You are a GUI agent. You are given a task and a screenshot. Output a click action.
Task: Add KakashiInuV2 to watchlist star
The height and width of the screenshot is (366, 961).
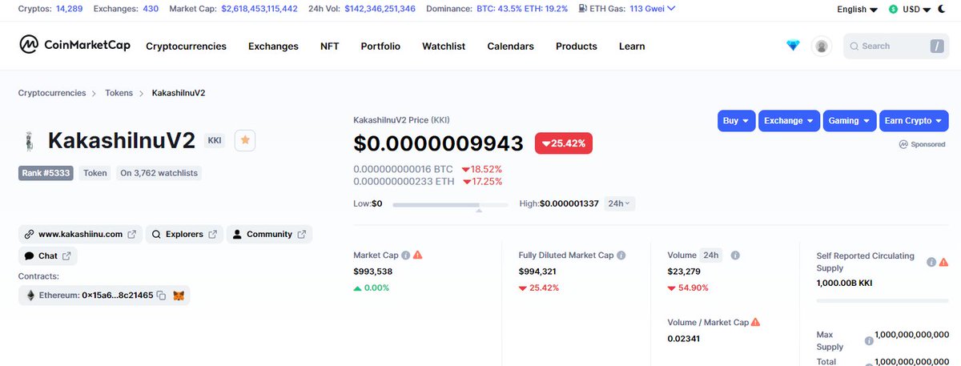(x=245, y=140)
